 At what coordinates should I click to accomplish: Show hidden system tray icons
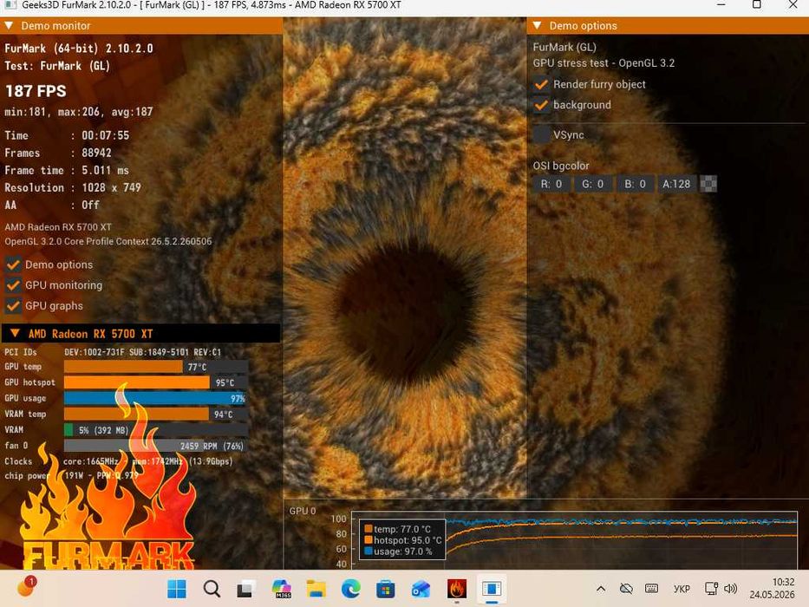[601, 589]
